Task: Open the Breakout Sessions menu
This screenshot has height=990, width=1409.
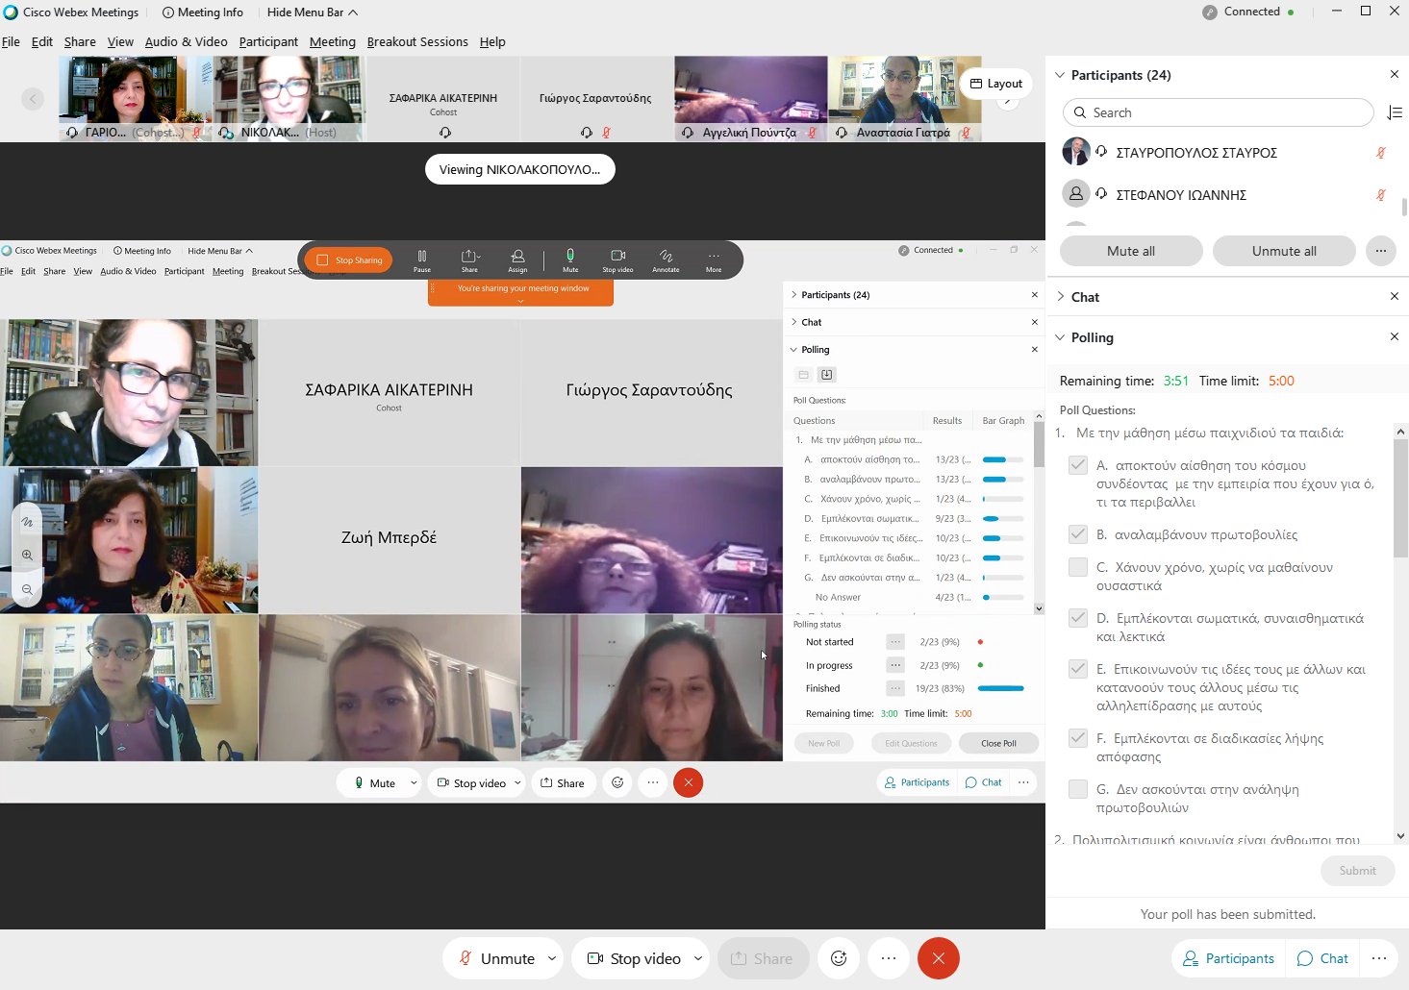Action: [x=416, y=41]
